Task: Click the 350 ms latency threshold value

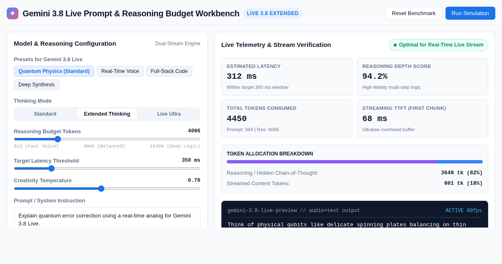Action: click(191, 160)
